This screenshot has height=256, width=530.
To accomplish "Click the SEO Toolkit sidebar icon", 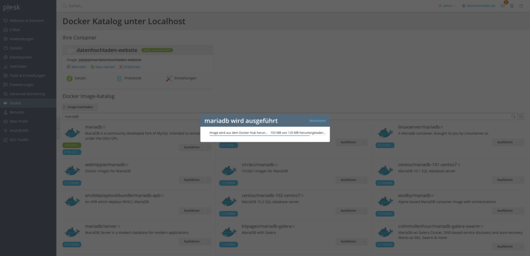I will (5, 139).
